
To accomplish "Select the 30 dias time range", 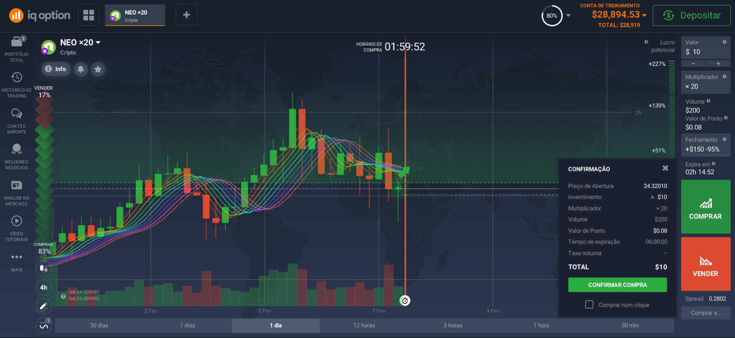I will tap(99, 325).
